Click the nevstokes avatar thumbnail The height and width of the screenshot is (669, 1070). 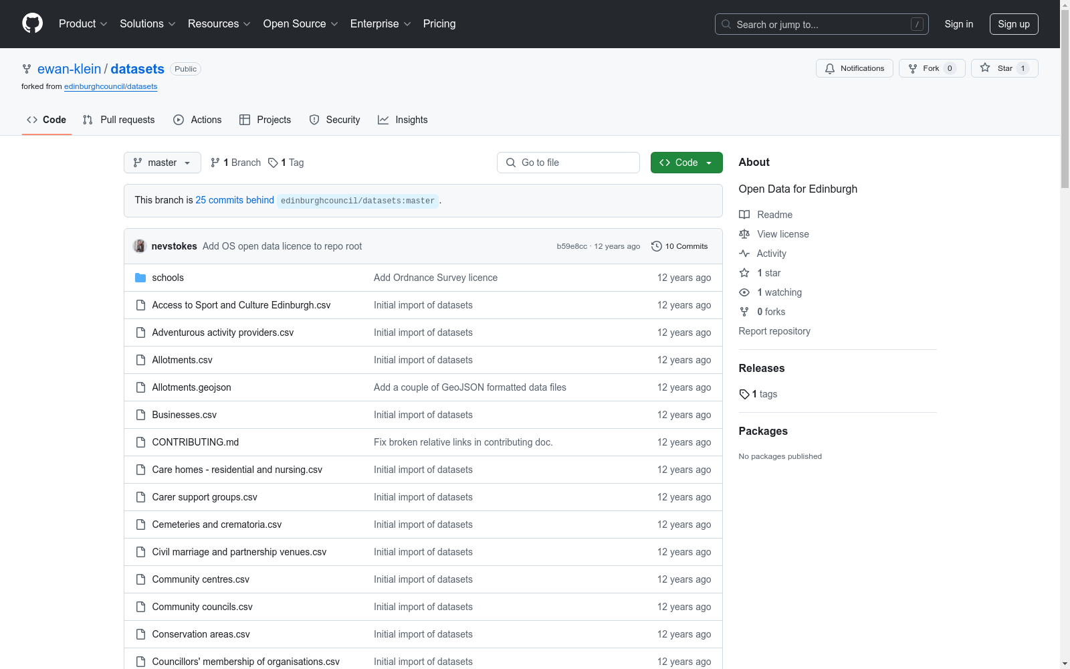(140, 246)
